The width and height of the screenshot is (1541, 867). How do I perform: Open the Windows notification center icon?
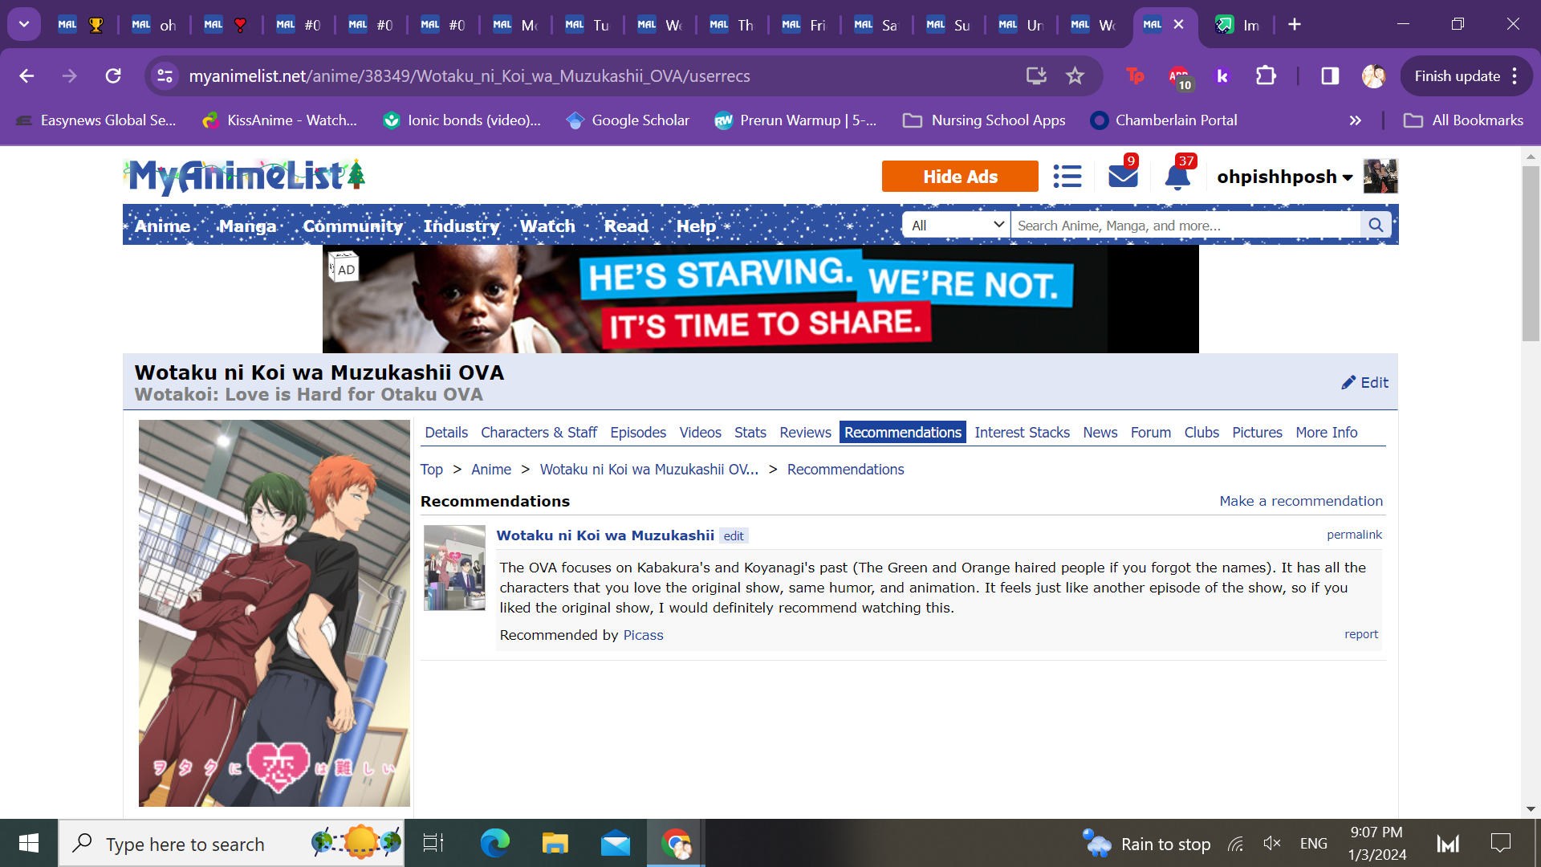click(1500, 843)
